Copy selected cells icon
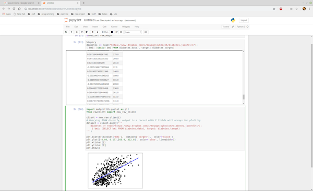Image resolution: width=313 pixels, height=191 pixels. pyautogui.click(x=82, y=32)
